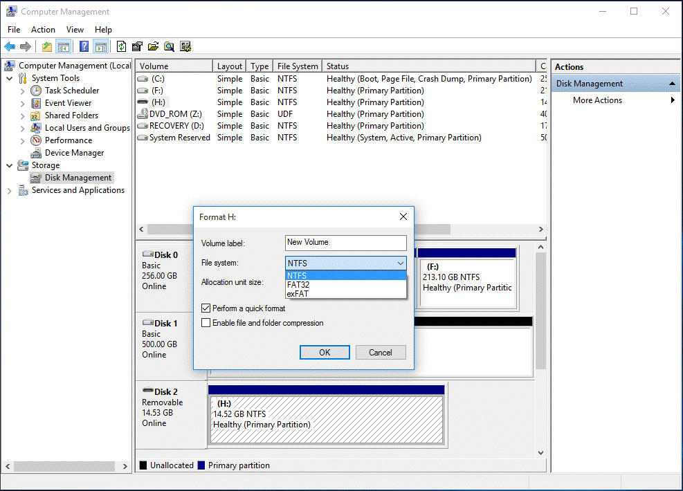Click the System Tools icon
Image resolution: width=683 pixels, height=491 pixels.
click(23, 78)
